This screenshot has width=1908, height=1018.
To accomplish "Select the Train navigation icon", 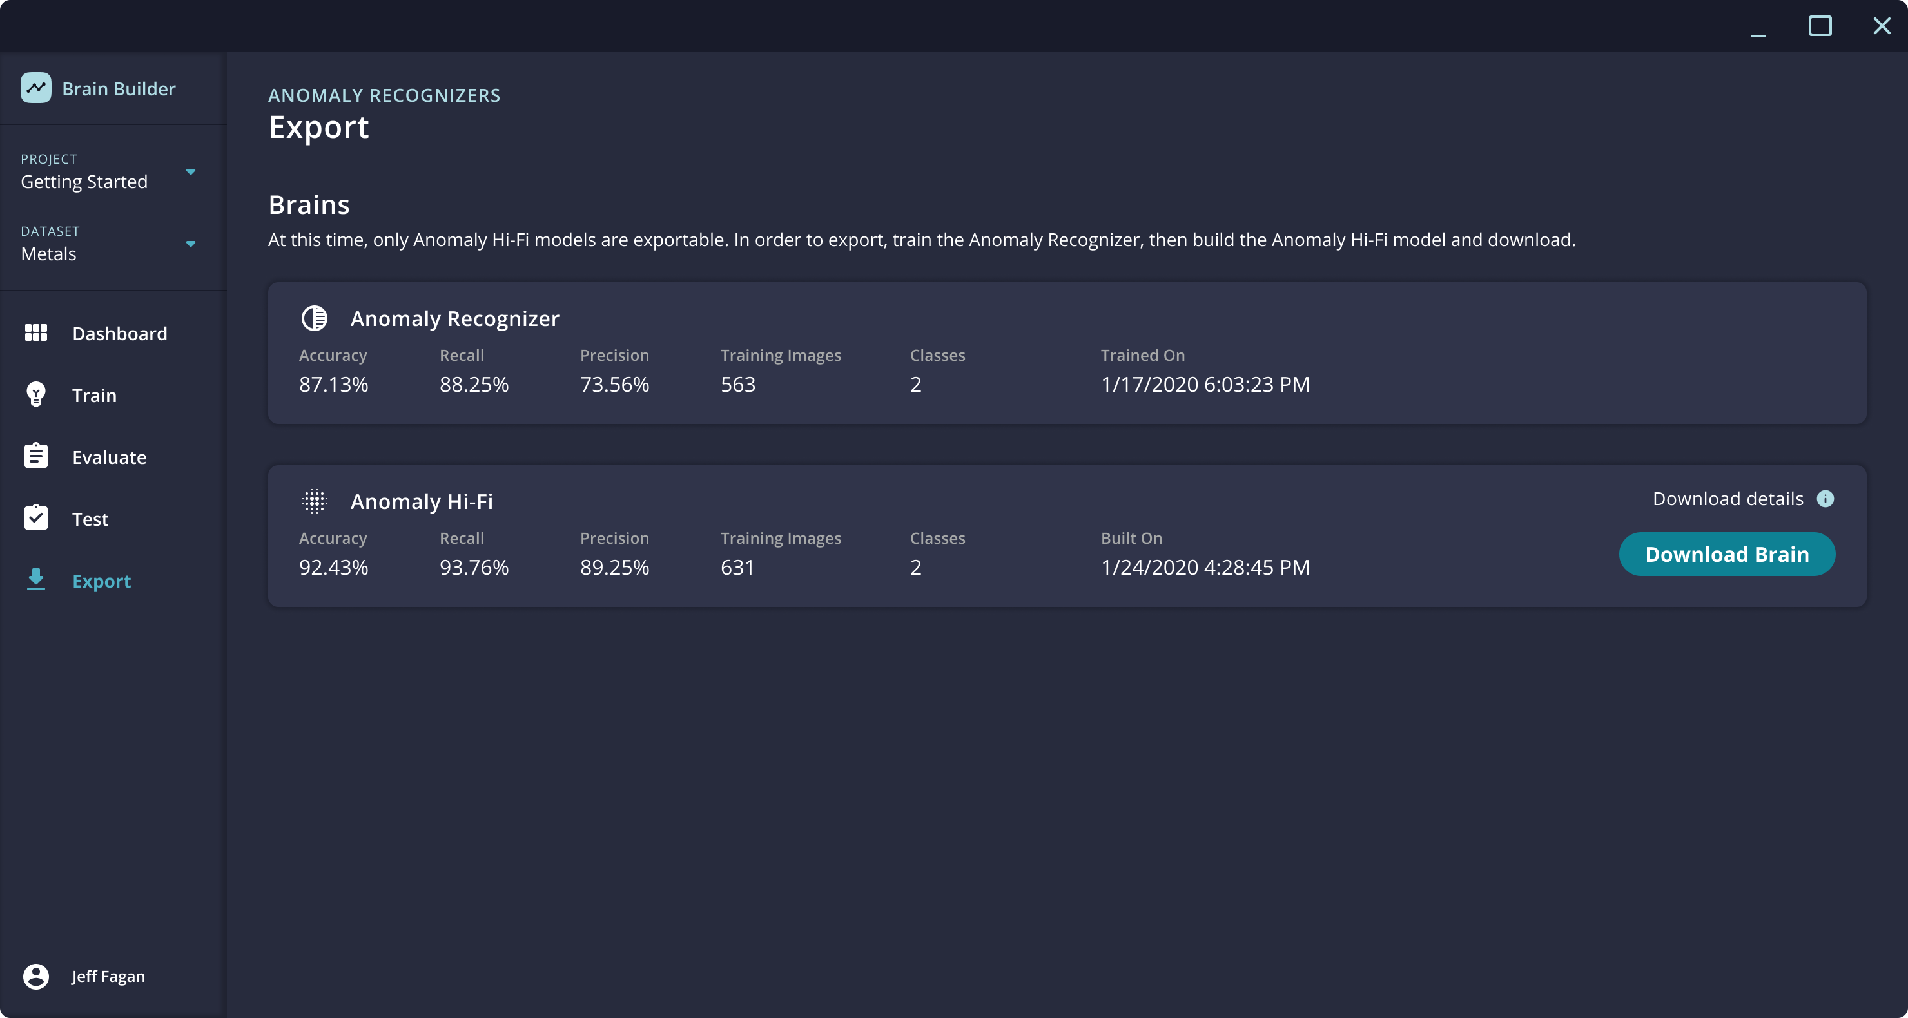I will [x=37, y=395].
